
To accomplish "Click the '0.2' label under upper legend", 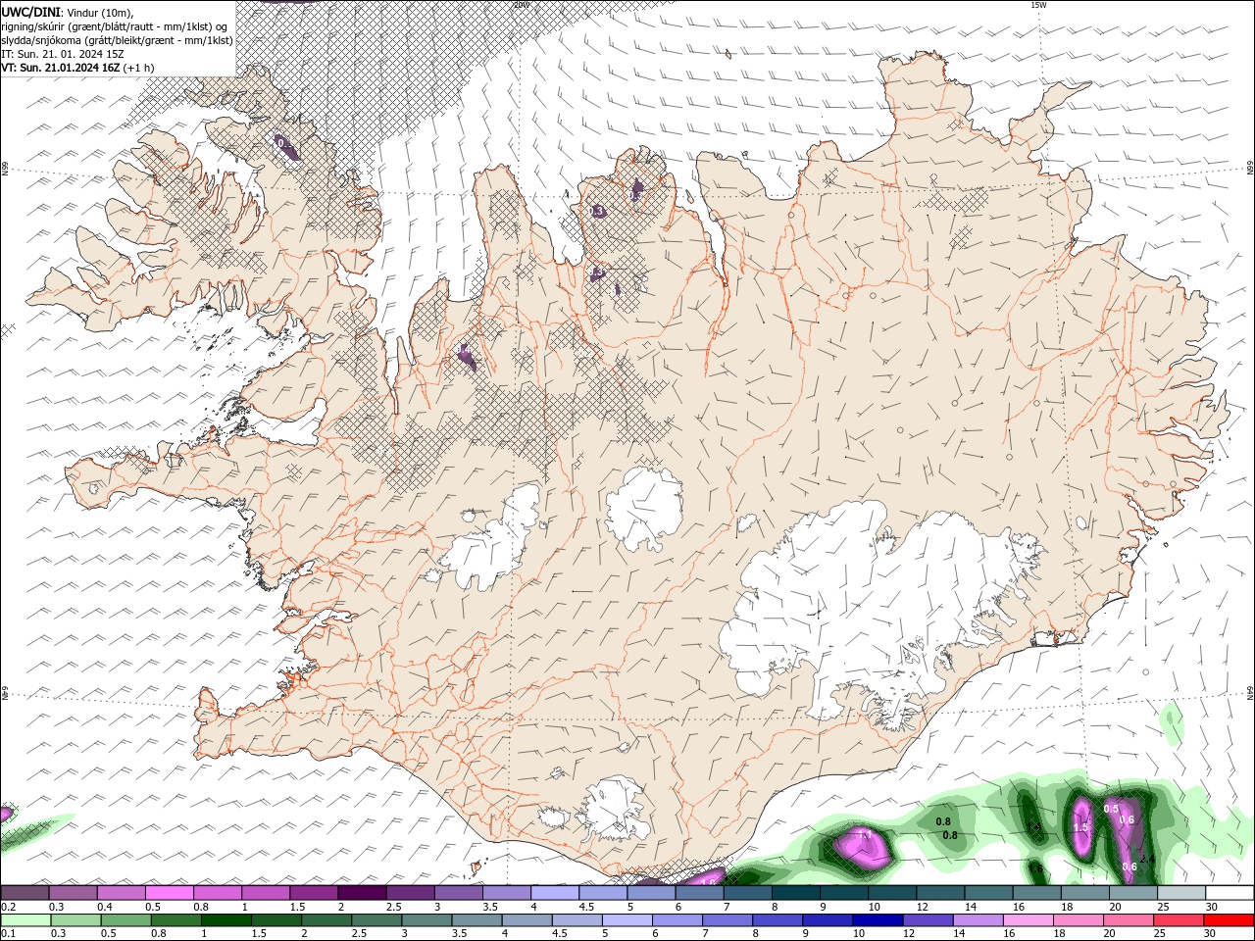I will click(7, 907).
